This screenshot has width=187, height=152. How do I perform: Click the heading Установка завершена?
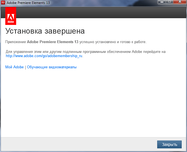(x=45, y=31)
